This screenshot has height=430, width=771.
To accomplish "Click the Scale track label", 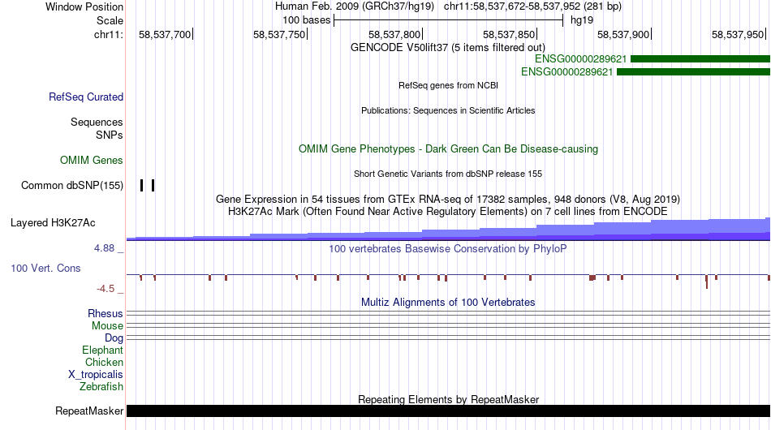I will coord(110,20).
